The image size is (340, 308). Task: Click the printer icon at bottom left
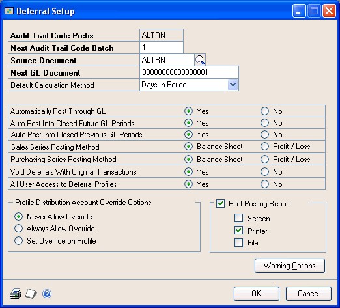tap(16, 294)
